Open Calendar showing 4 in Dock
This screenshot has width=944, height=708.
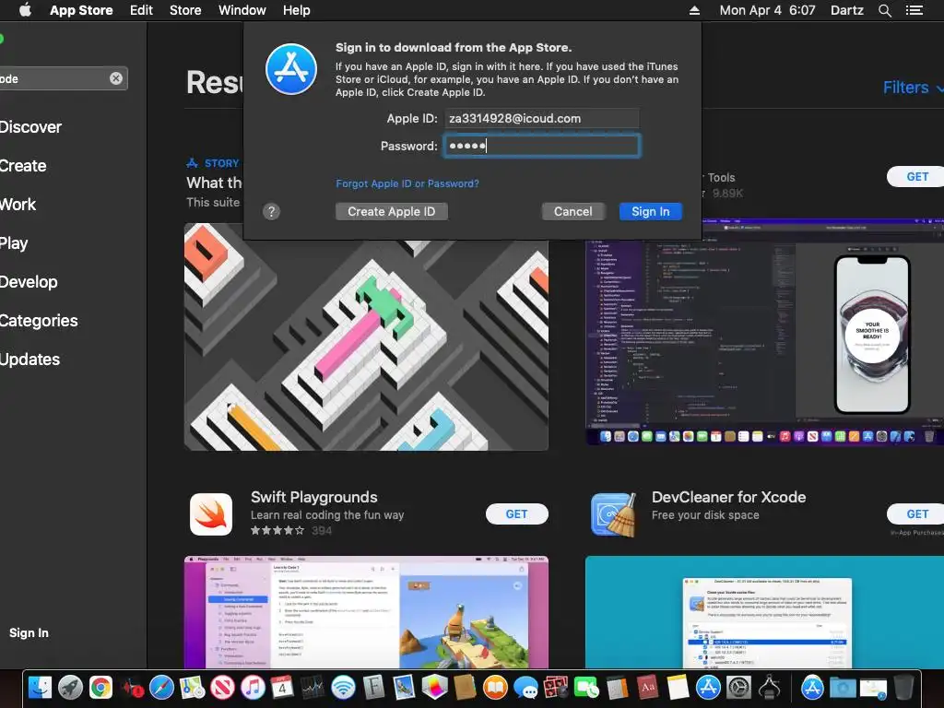point(282,687)
